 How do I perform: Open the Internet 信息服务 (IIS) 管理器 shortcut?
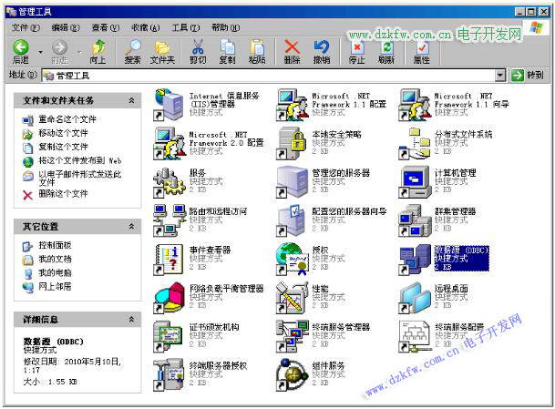170,105
